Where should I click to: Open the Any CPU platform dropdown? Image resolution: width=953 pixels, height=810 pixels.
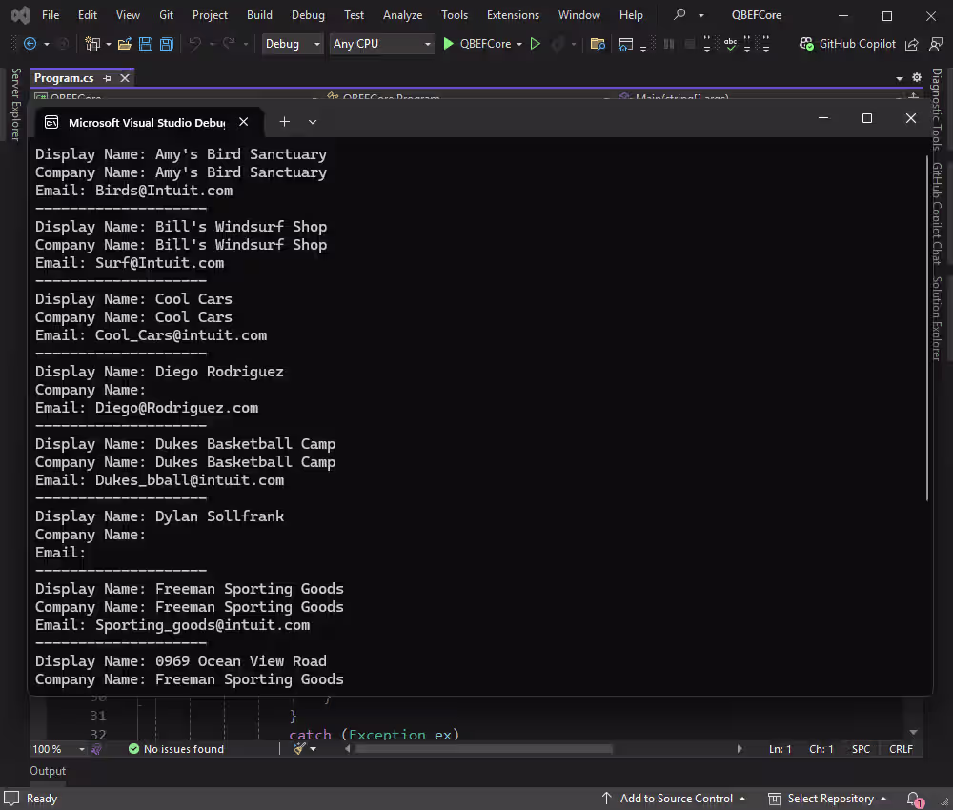(x=382, y=44)
